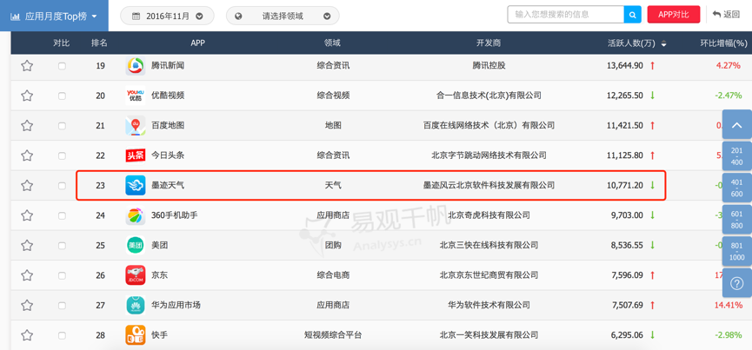Select active users value 13,644.90
Image resolution: width=752 pixels, height=350 pixels.
coord(625,66)
